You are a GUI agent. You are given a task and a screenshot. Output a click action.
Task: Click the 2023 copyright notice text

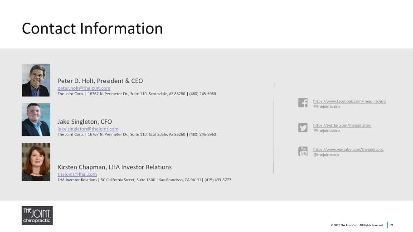357,225
